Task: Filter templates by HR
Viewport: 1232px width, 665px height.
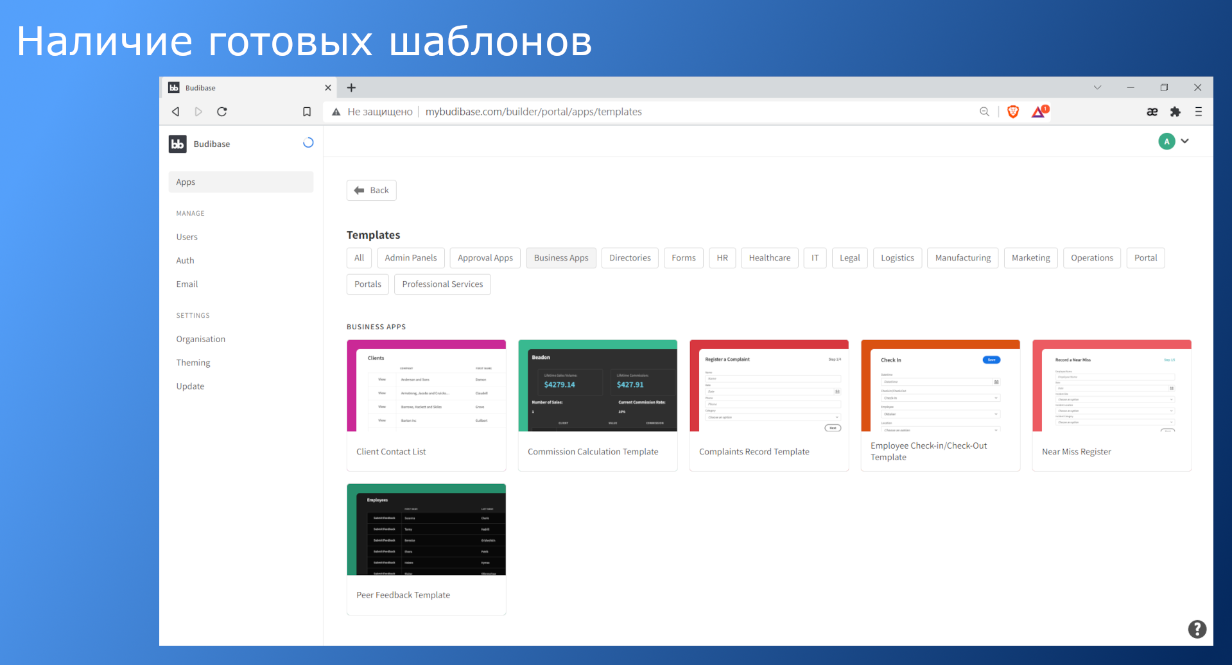Action: coord(722,258)
